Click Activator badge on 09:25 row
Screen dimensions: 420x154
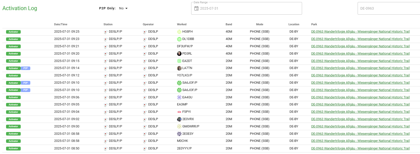click(x=13, y=32)
